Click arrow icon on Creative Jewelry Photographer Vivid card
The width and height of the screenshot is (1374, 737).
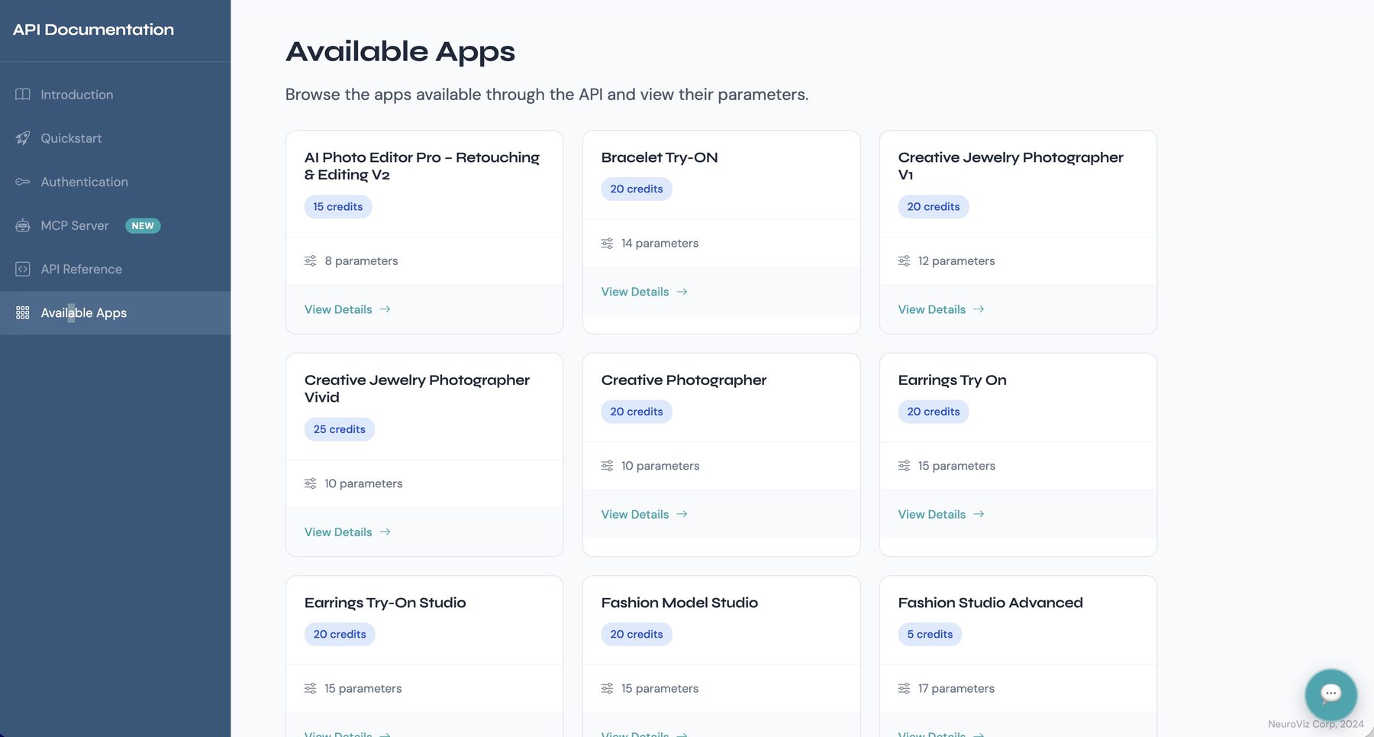click(x=385, y=532)
